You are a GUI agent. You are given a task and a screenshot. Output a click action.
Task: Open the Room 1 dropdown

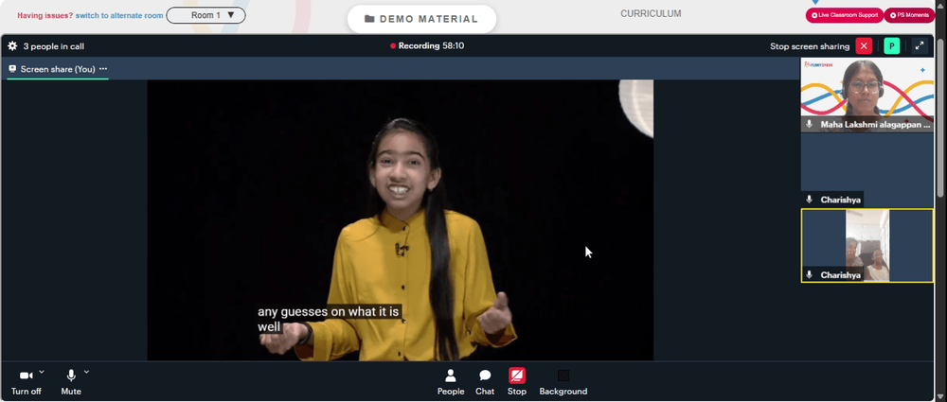205,15
